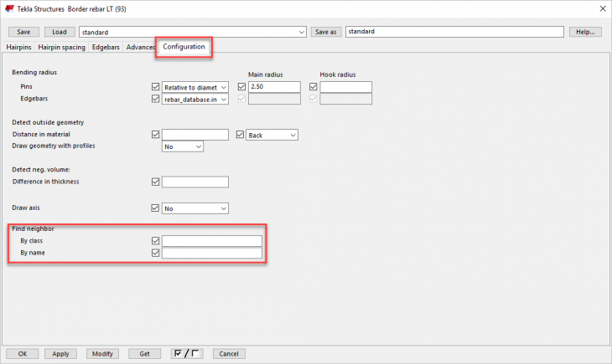Viewport: 612px width, 364px height.
Task: Open Draw geometry with profiles dropdown
Action: pyautogui.click(x=183, y=146)
